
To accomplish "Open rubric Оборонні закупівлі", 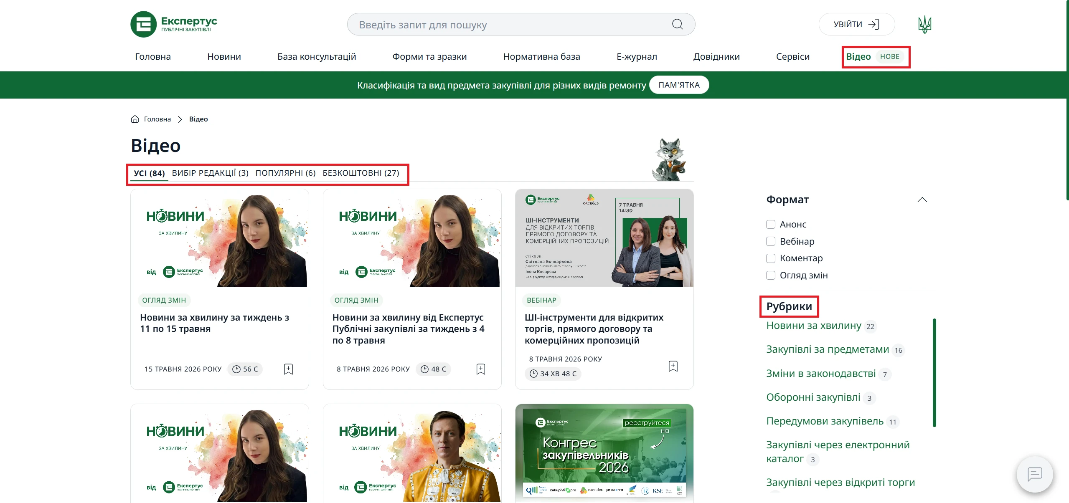I will pos(813,397).
